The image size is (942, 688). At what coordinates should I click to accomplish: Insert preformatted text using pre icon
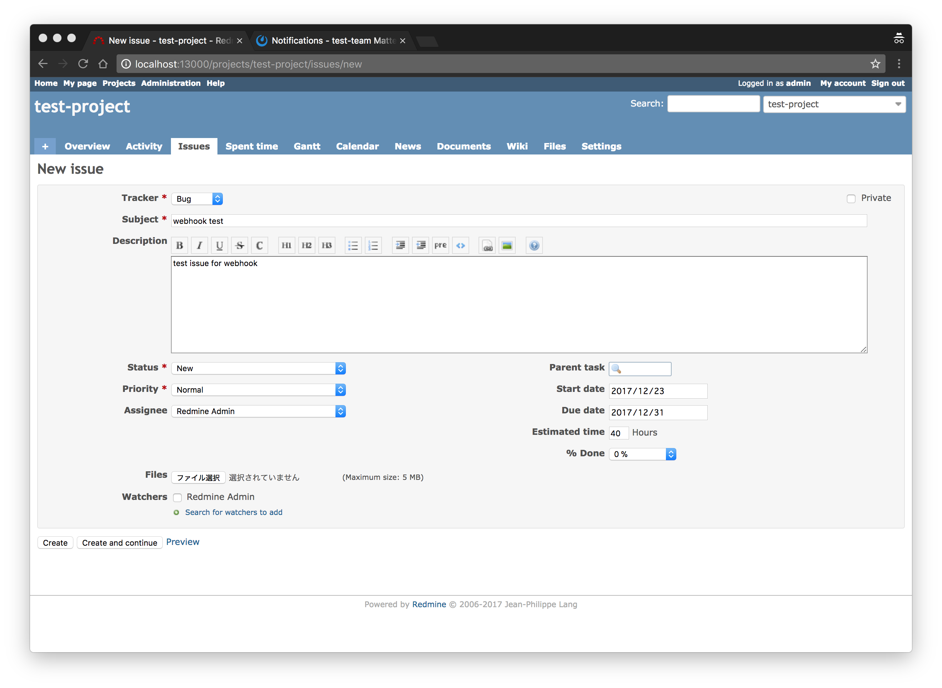(440, 245)
